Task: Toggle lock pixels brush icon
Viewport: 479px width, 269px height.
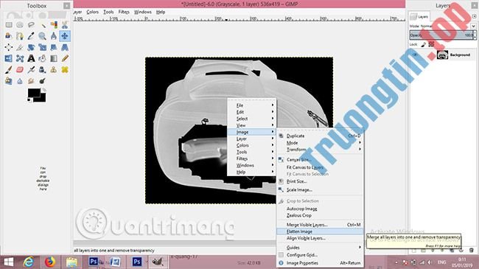Action: [423, 45]
